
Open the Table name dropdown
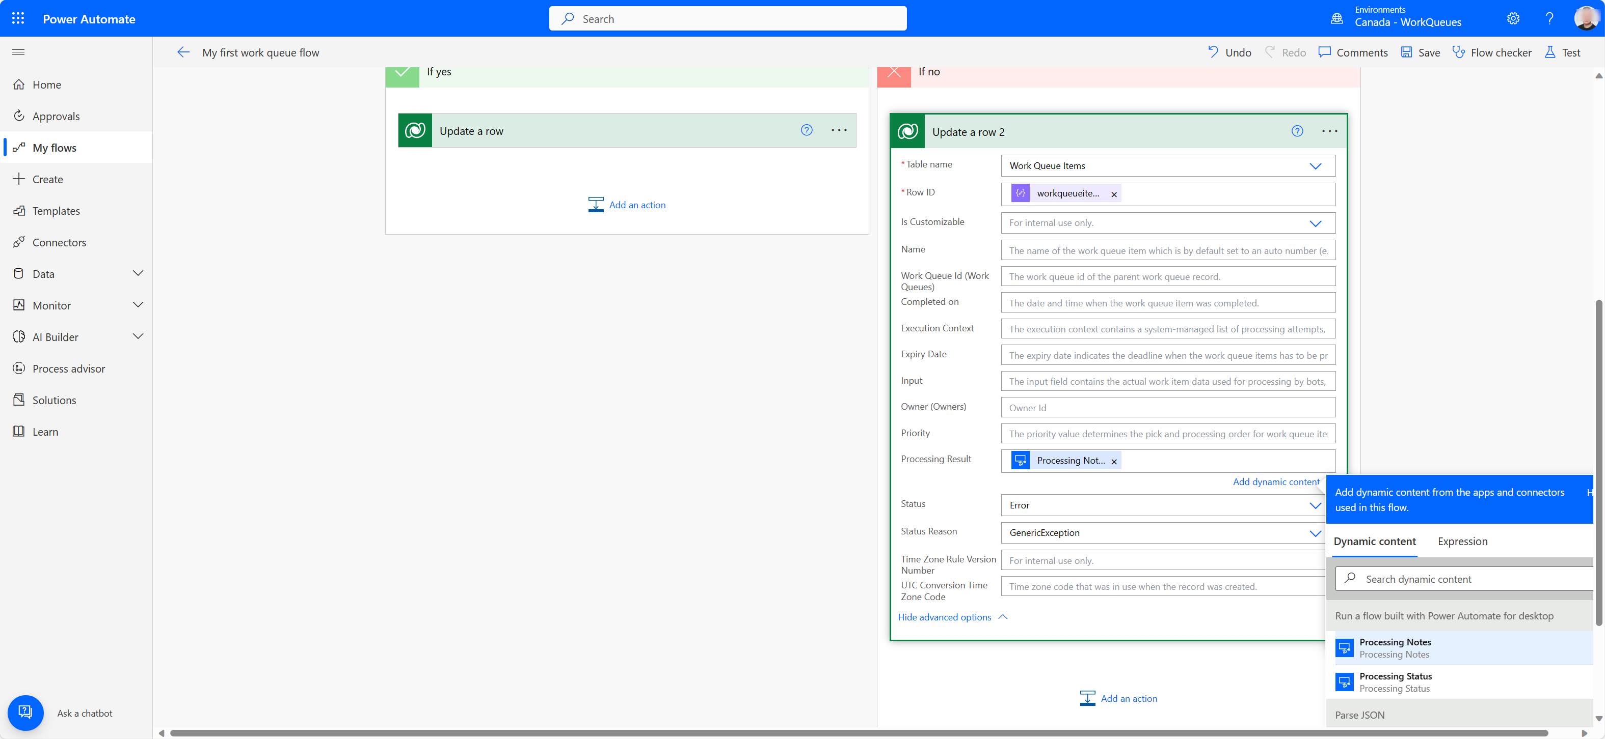tap(1168, 165)
